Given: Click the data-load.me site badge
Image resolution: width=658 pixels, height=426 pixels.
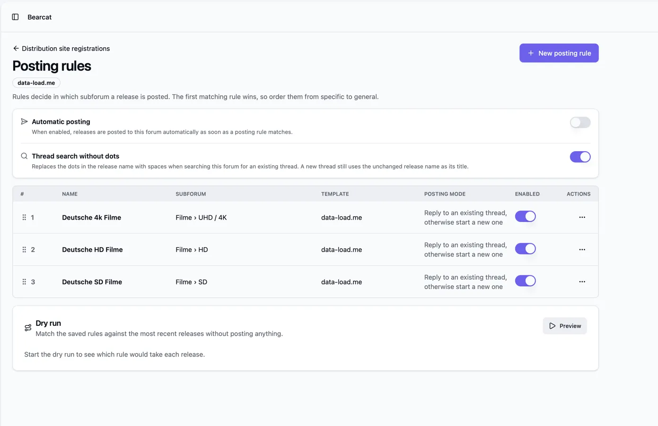Looking at the screenshot, I should (x=36, y=83).
